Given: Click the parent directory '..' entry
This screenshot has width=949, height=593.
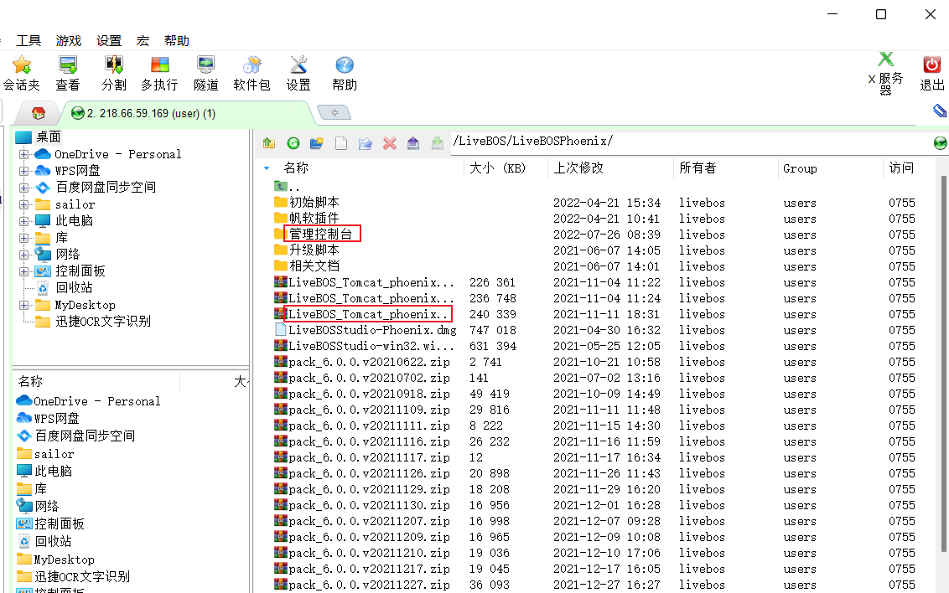Looking at the screenshot, I should (288, 187).
